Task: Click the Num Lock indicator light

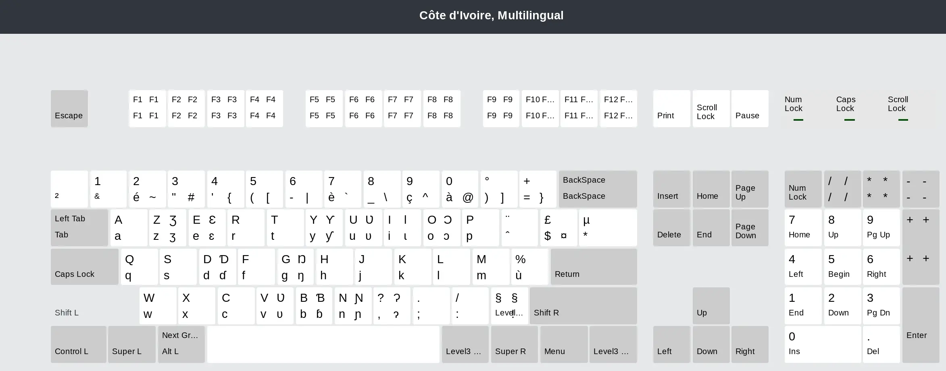Action: pyautogui.click(x=798, y=120)
